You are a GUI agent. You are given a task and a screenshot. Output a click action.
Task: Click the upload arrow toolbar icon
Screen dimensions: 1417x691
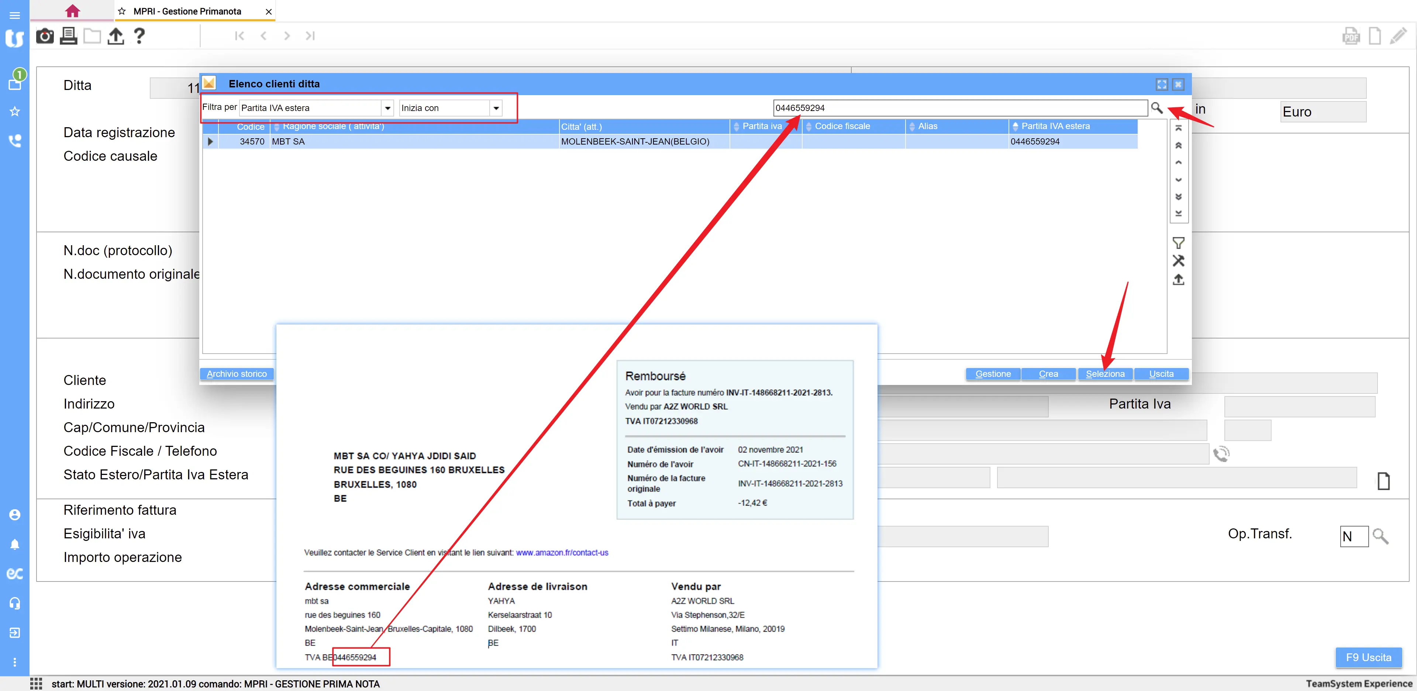click(116, 36)
